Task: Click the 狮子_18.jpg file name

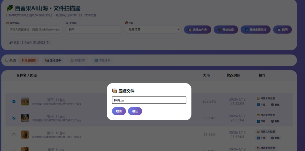Action: (x=56, y=133)
